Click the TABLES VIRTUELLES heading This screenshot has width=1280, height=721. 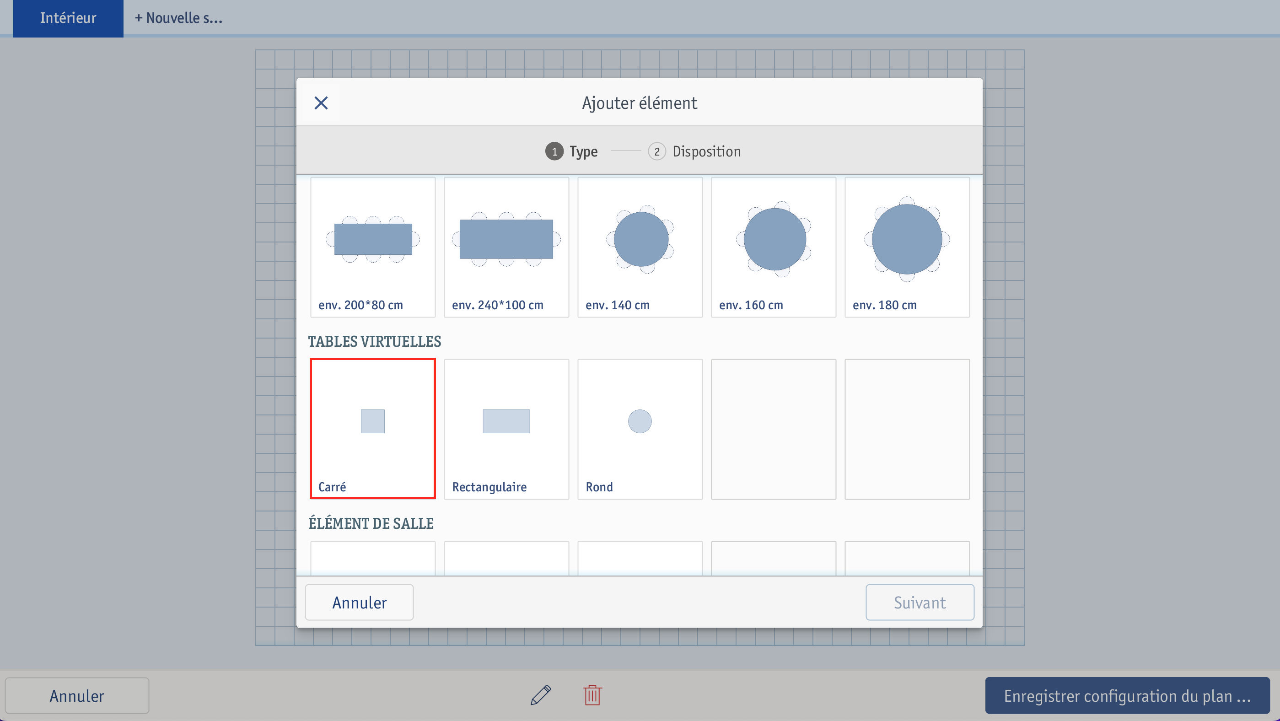point(375,341)
